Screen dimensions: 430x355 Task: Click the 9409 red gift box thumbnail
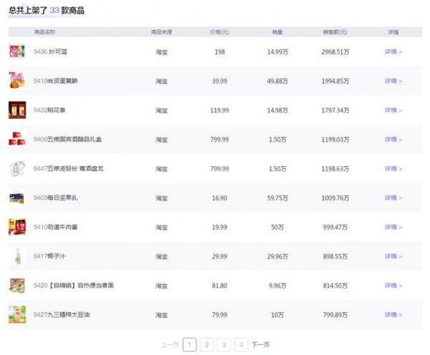point(17,139)
